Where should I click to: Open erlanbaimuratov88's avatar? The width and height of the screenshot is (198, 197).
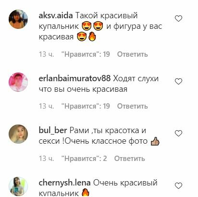[x=18, y=82]
